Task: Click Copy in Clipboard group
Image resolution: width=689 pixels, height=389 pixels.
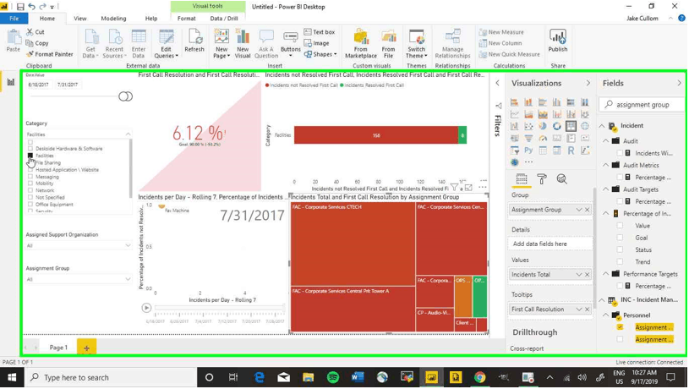Action: (37, 43)
